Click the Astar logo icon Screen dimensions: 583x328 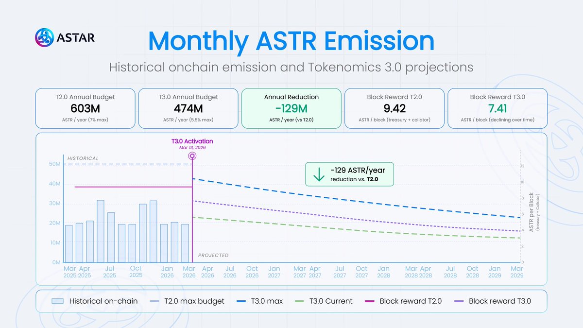[x=45, y=38]
